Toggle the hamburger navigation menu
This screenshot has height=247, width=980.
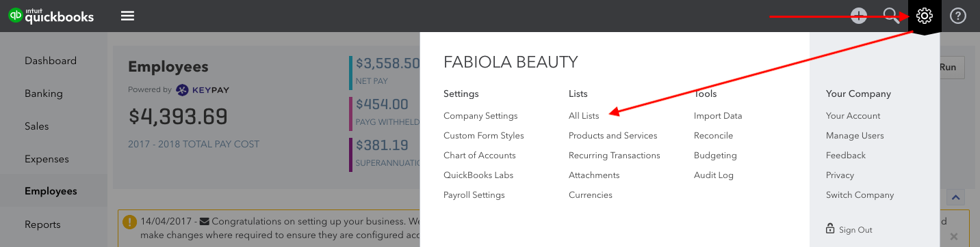(x=127, y=16)
